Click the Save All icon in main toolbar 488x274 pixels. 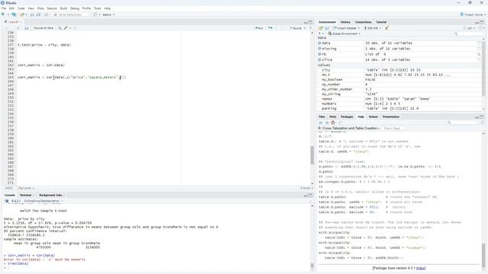[x=38, y=14]
